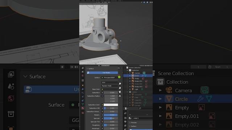Click the Roughness socket dot
The image size is (232, 130).
pyautogui.click(x=102, y=125)
